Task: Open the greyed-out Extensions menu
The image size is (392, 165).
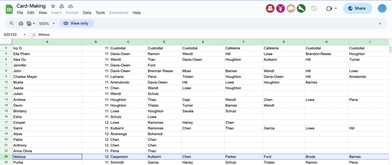Action: tap(119, 13)
